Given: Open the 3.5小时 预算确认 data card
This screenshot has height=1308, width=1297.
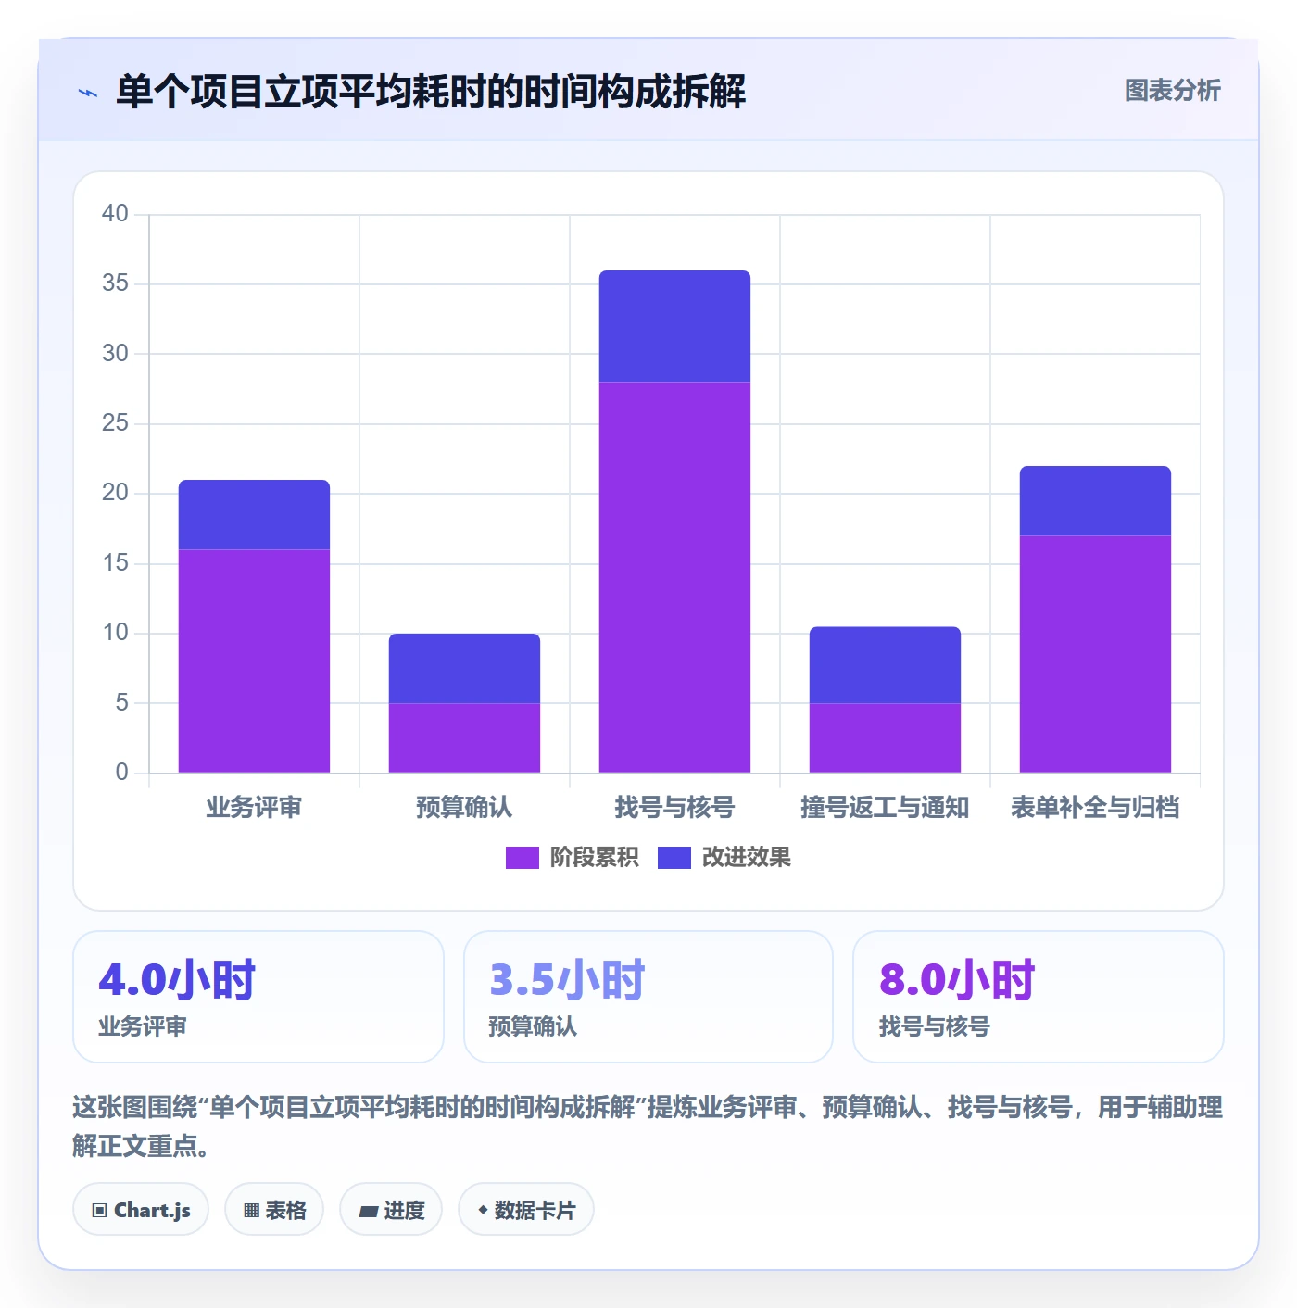Looking at the screenshot, I should point(648,997).
